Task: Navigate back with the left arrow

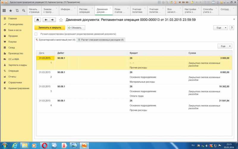Action: [x=46, y=20]
